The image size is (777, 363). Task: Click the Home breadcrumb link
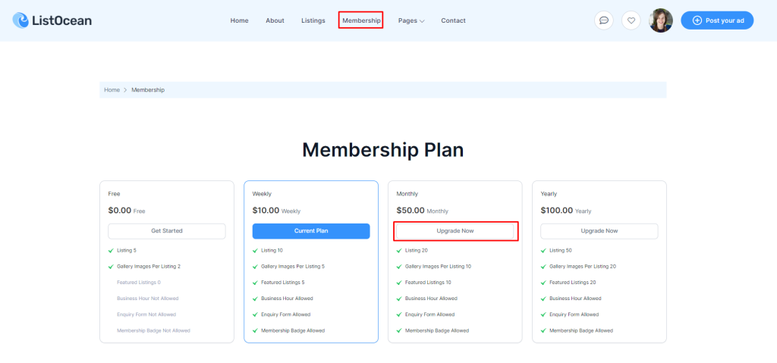click(112, 89)
